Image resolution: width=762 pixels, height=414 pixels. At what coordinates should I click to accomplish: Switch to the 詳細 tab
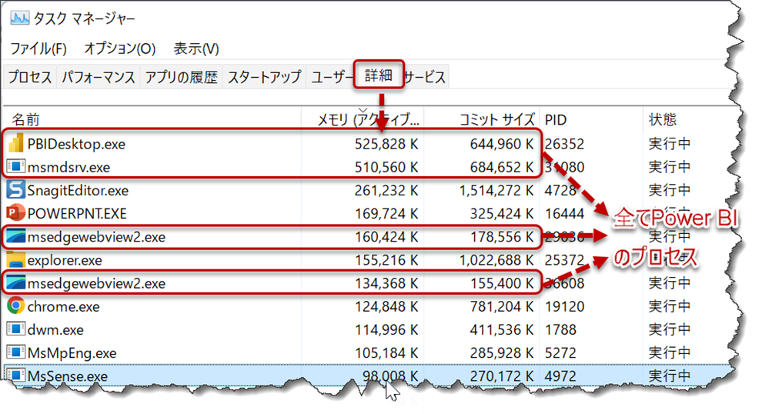[379, 75]
